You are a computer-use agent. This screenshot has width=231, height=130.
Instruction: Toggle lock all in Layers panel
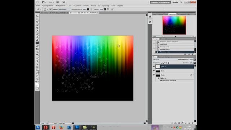coord(169,63)
